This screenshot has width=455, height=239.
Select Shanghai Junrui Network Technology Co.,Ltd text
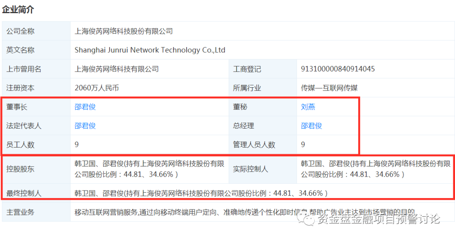150,50
